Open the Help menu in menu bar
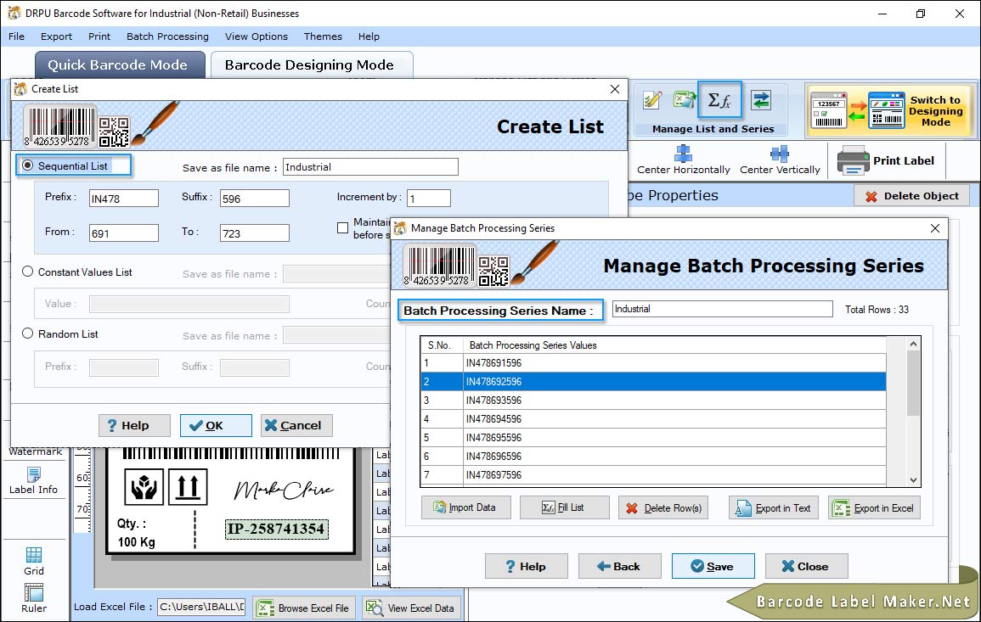The width and height of the screenshot is (981, 622). tap(369, 36)
